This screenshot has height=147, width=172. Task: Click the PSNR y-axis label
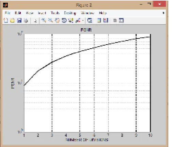13,83
